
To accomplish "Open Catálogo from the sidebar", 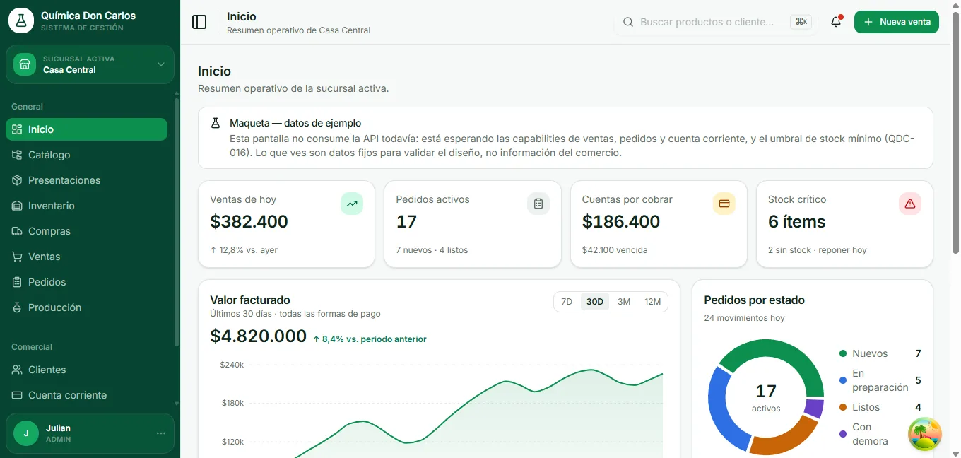I will click(x=87, y=155).
